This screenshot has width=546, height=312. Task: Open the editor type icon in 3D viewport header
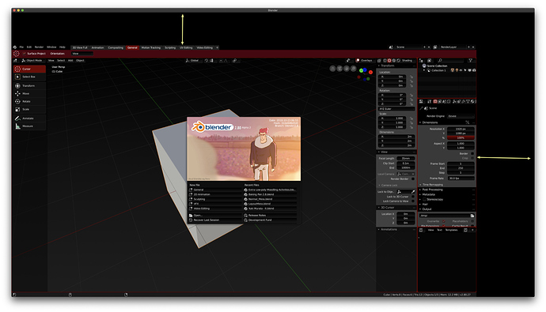click(x=15, y=61)
